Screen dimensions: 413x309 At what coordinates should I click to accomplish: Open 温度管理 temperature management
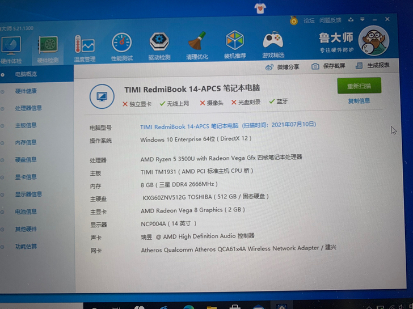click(85, 49)
